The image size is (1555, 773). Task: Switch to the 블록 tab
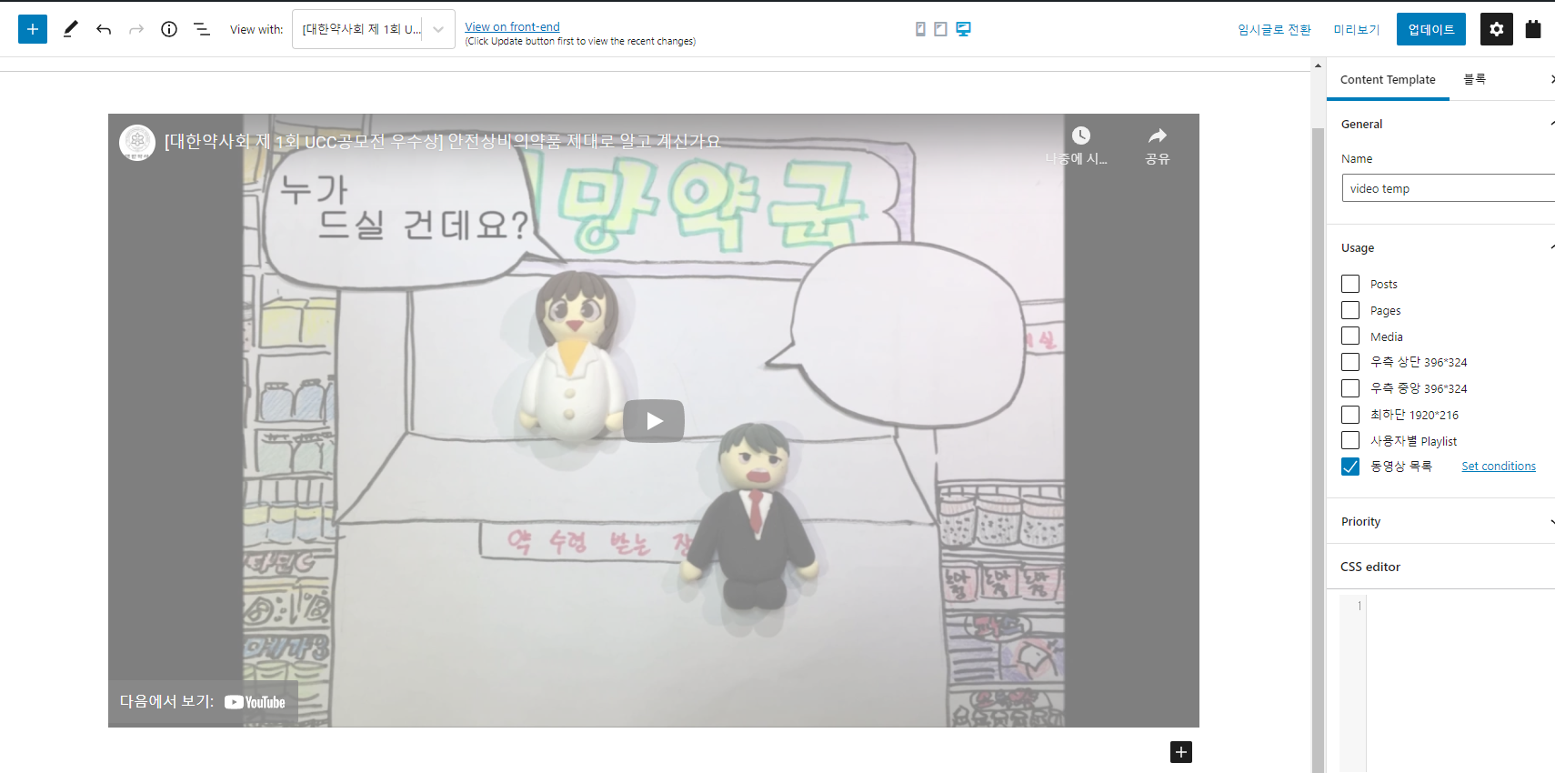pos(1474,80)
